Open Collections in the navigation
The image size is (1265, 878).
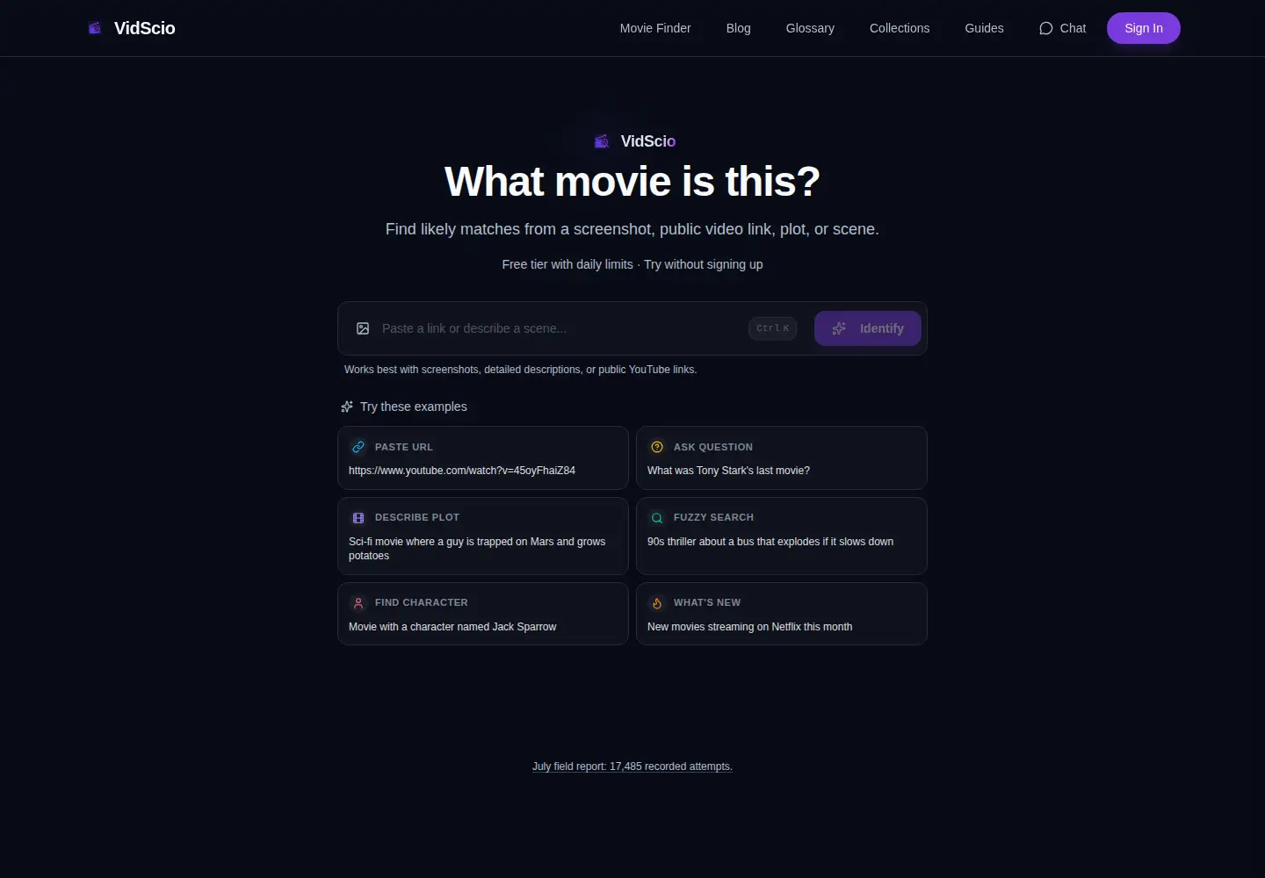click(x=900, y=28)
